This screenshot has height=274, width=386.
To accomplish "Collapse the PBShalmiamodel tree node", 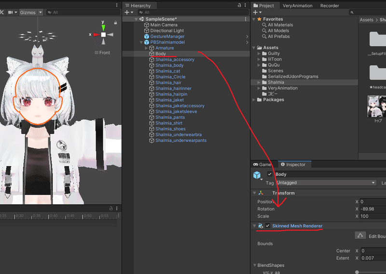I will pos(141,42).
